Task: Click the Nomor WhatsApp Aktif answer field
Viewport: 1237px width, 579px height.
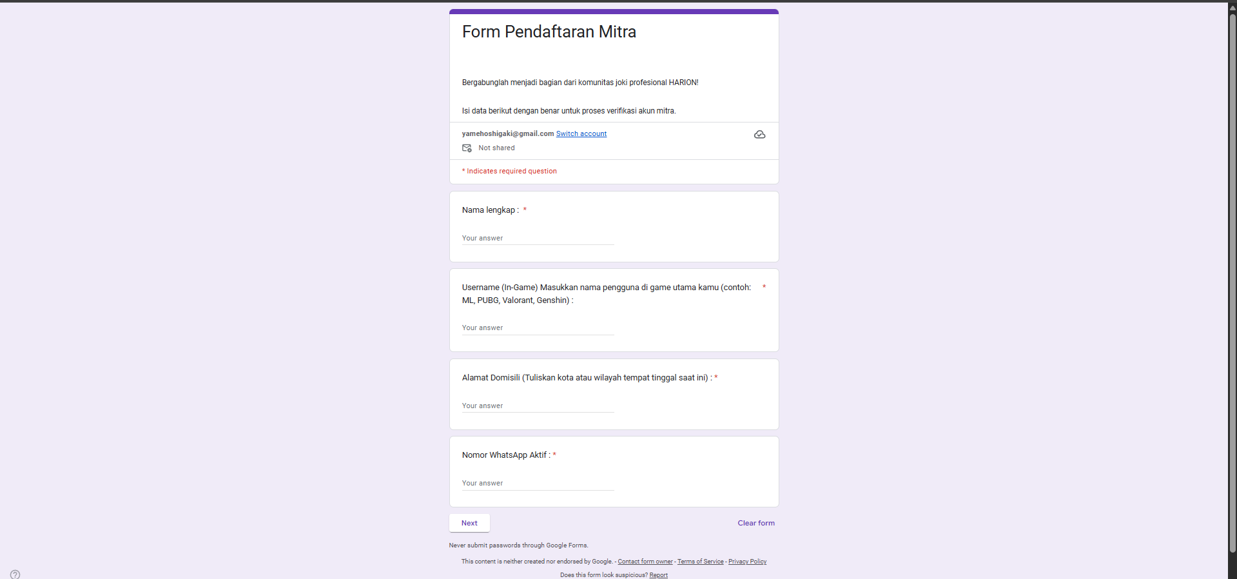Action: point(538,484)
